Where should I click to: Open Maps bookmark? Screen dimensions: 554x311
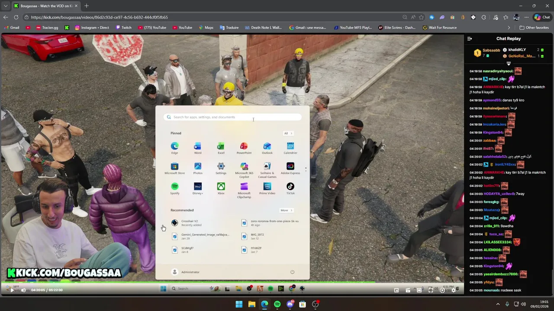206,28
